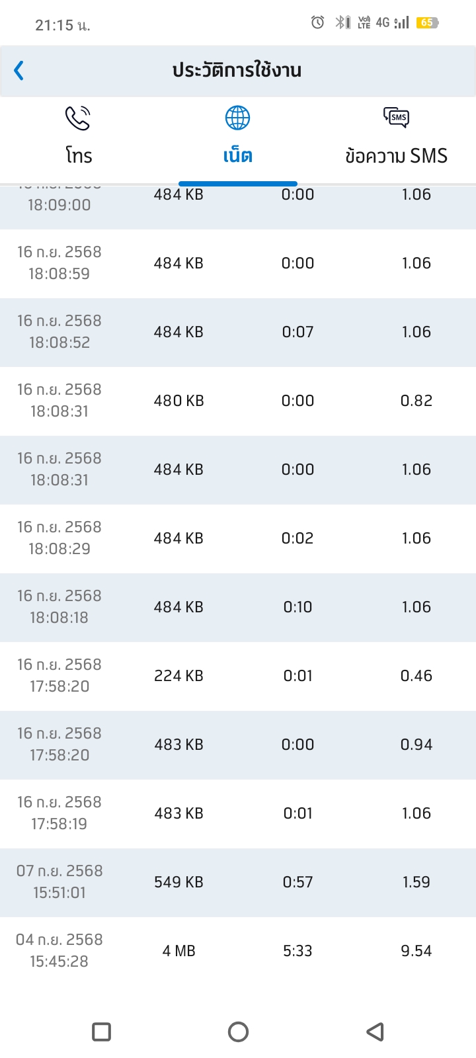Viewport: 476px width, 1058px height.
Task: Tap the globe internet icon
Action: tap(237, 118)
